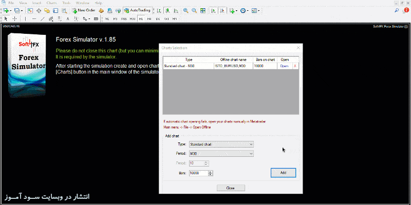Toggle the Navigator star-folder icon

tap(47, 10)
